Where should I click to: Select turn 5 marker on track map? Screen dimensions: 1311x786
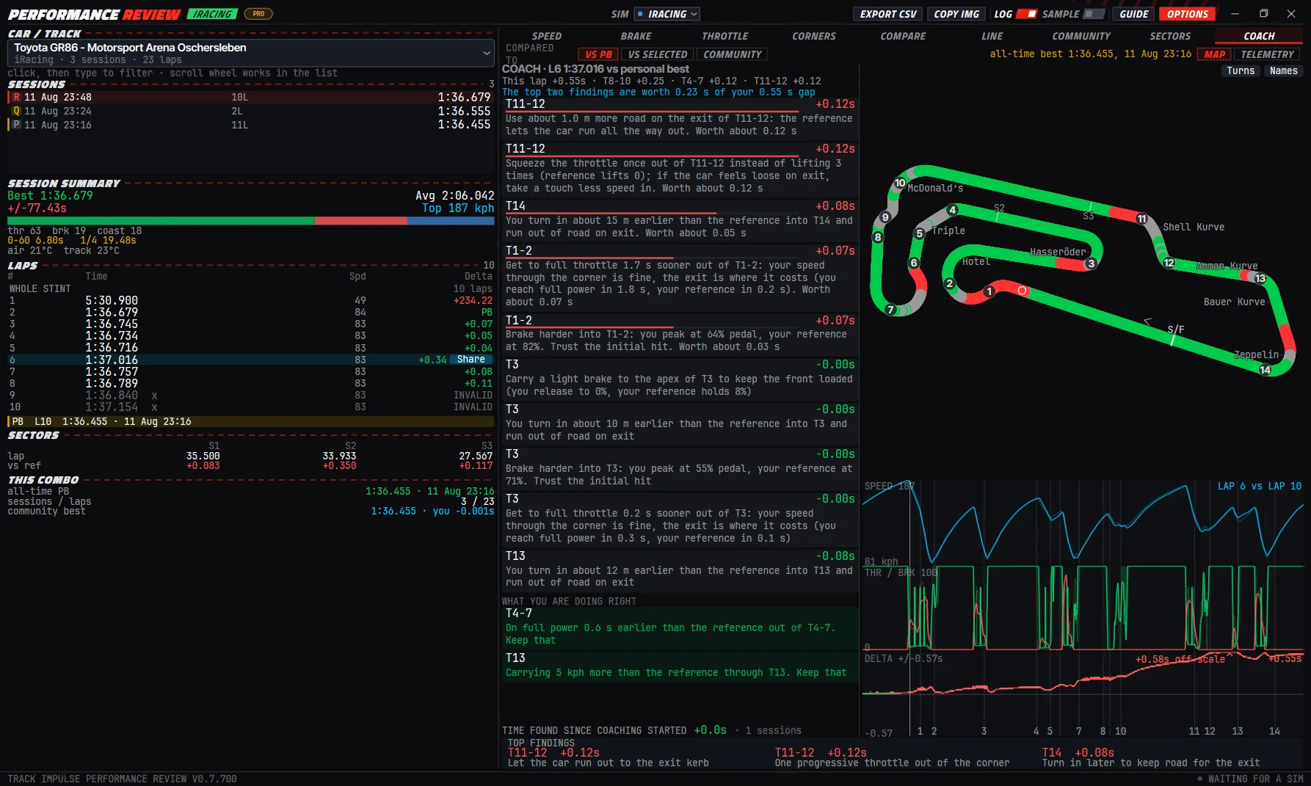[919, 233]
